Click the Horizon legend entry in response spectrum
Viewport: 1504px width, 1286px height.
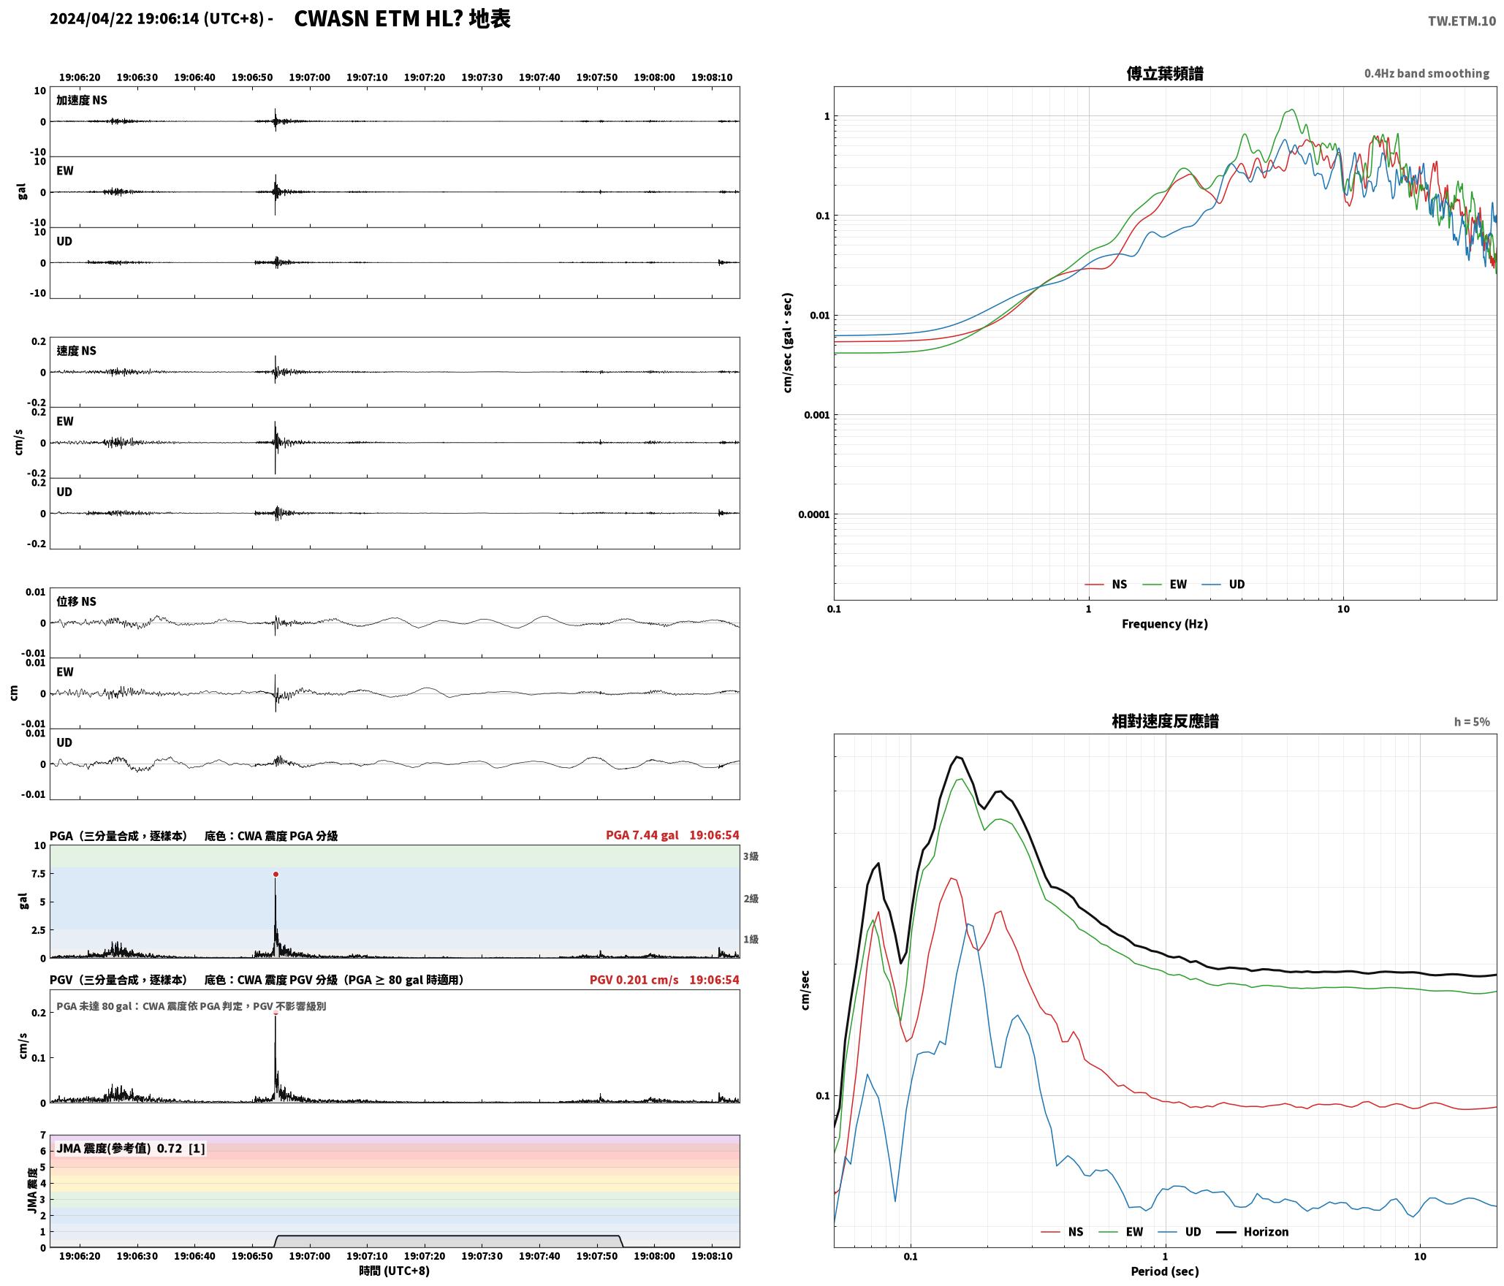[x=1253, y=1232]
